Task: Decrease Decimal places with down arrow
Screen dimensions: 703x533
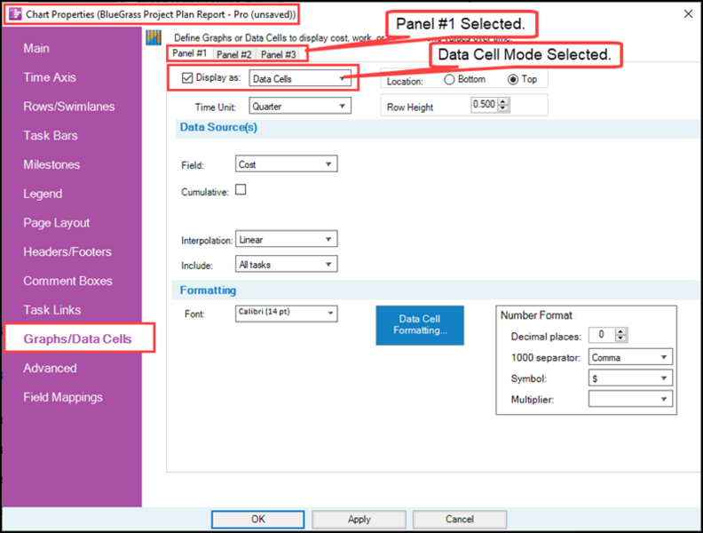Action: (620, 338)
